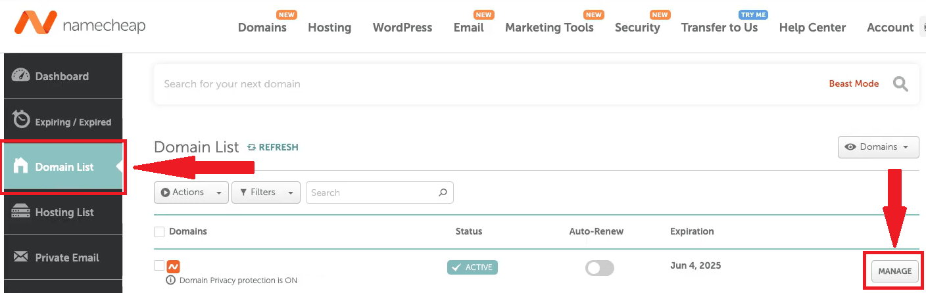This screenshot has width=926, height=293.
Task: Click the magnifier icon in domain search bar
Action: (x=900, y=84)
